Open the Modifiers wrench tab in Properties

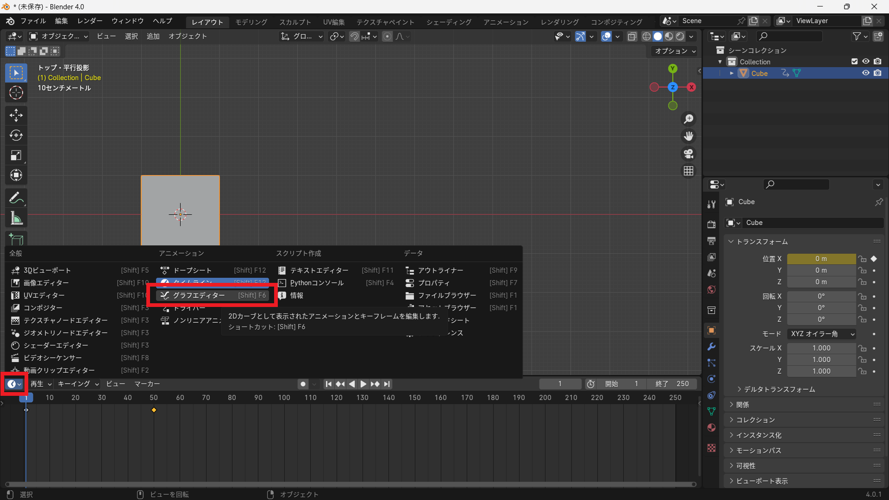712,346
